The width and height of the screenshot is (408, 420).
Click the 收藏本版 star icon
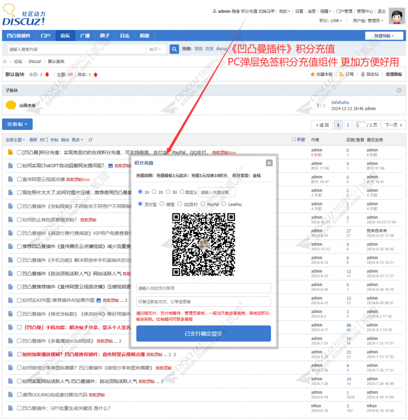pyautogui.click(x=313, y=74)
